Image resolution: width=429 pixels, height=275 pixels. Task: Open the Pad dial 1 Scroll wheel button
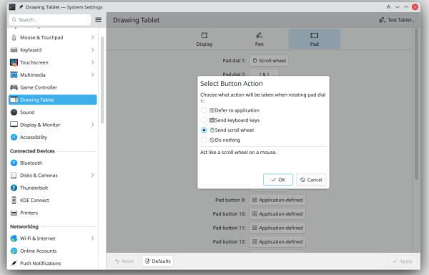click(x=269, y=61)
